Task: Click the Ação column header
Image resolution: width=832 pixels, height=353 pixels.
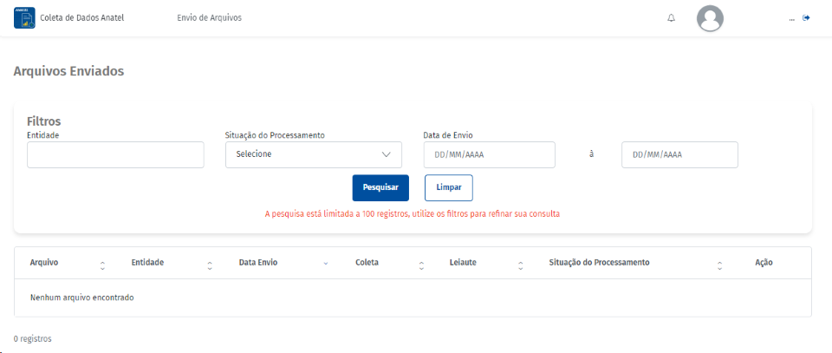Action: pos(764,262)
